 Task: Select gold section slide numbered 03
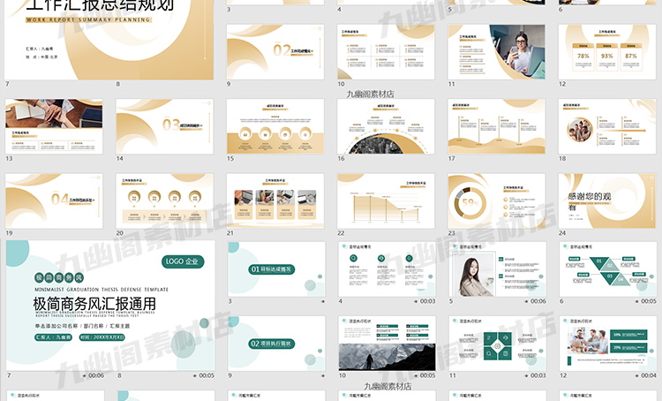tap(165, 126)
